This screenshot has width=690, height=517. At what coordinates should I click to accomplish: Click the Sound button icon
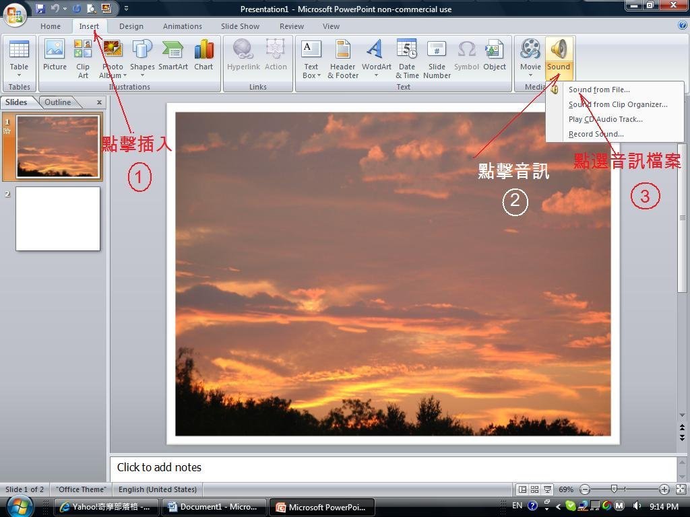559,49
